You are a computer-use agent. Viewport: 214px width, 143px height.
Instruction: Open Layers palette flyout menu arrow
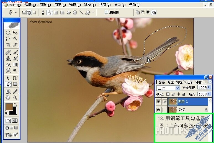(x=210, y=82)
